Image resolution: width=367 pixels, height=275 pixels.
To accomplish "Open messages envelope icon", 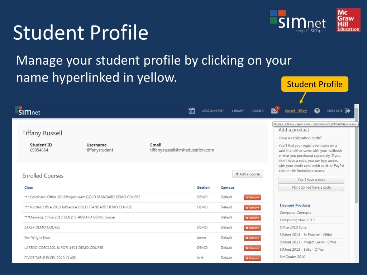I will click(x=275, y=110).
